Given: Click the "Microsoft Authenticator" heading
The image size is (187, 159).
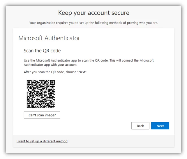Looking at the screenshot, I should point(49,38).
